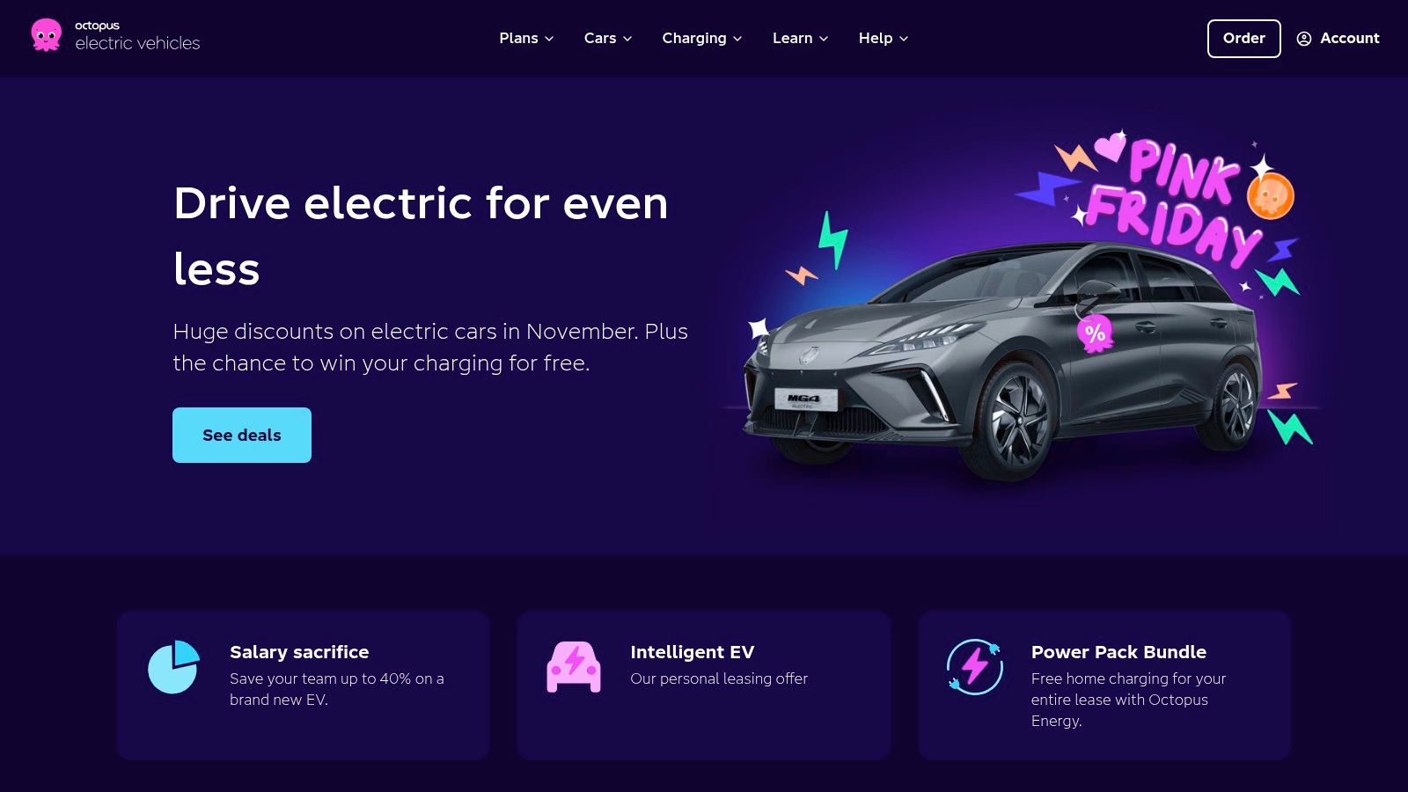
Task: Click the Power Pack Bundle lightning icon
Action: (x=974, y=667)
